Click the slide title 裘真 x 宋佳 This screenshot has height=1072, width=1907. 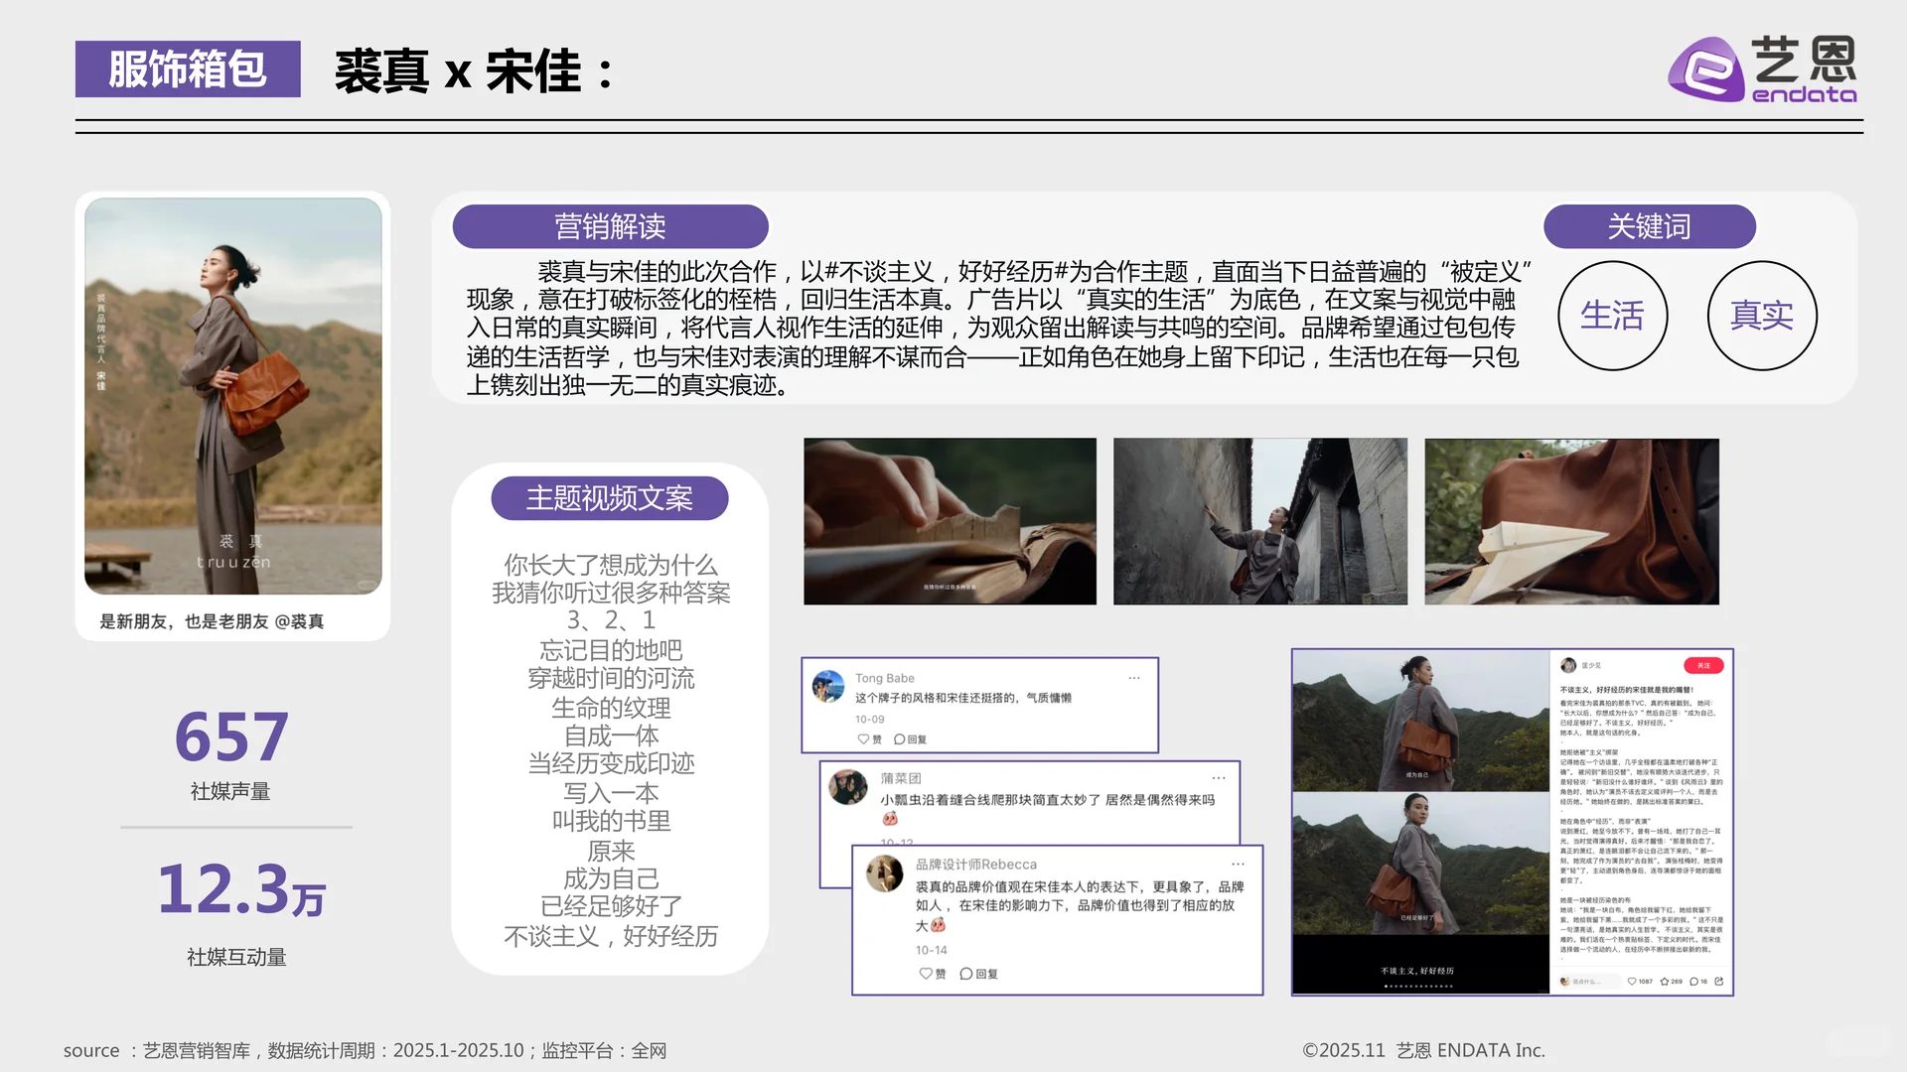click(x=475, y=71)
